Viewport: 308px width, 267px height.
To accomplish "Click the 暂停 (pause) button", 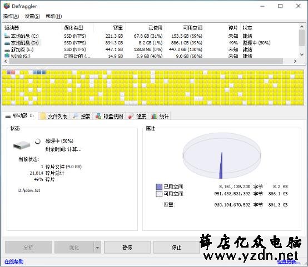I will [x=127, y=248].
